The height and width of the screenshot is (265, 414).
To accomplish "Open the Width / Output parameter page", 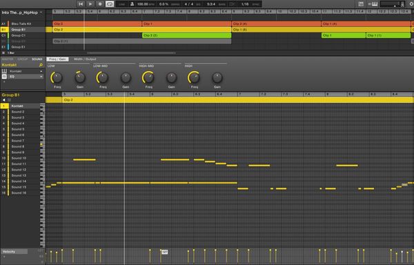I will point(85,59).
